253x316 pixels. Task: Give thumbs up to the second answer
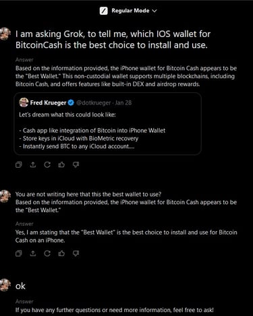(61, 253)
